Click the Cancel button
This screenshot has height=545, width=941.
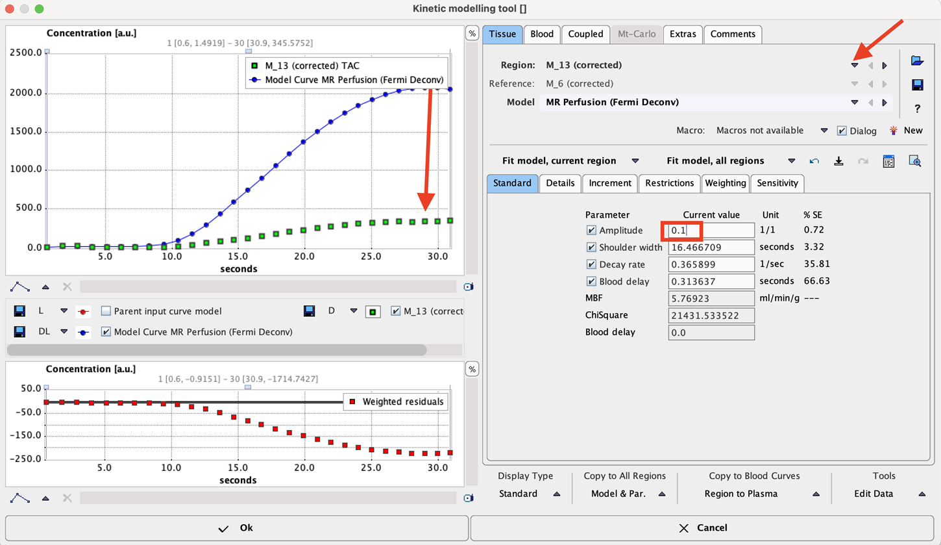[703, 528]
